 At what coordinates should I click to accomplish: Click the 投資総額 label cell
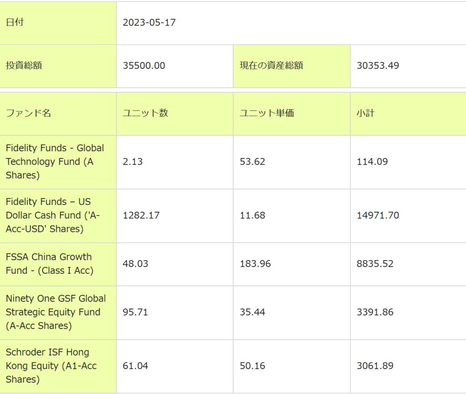pos(24,66)
